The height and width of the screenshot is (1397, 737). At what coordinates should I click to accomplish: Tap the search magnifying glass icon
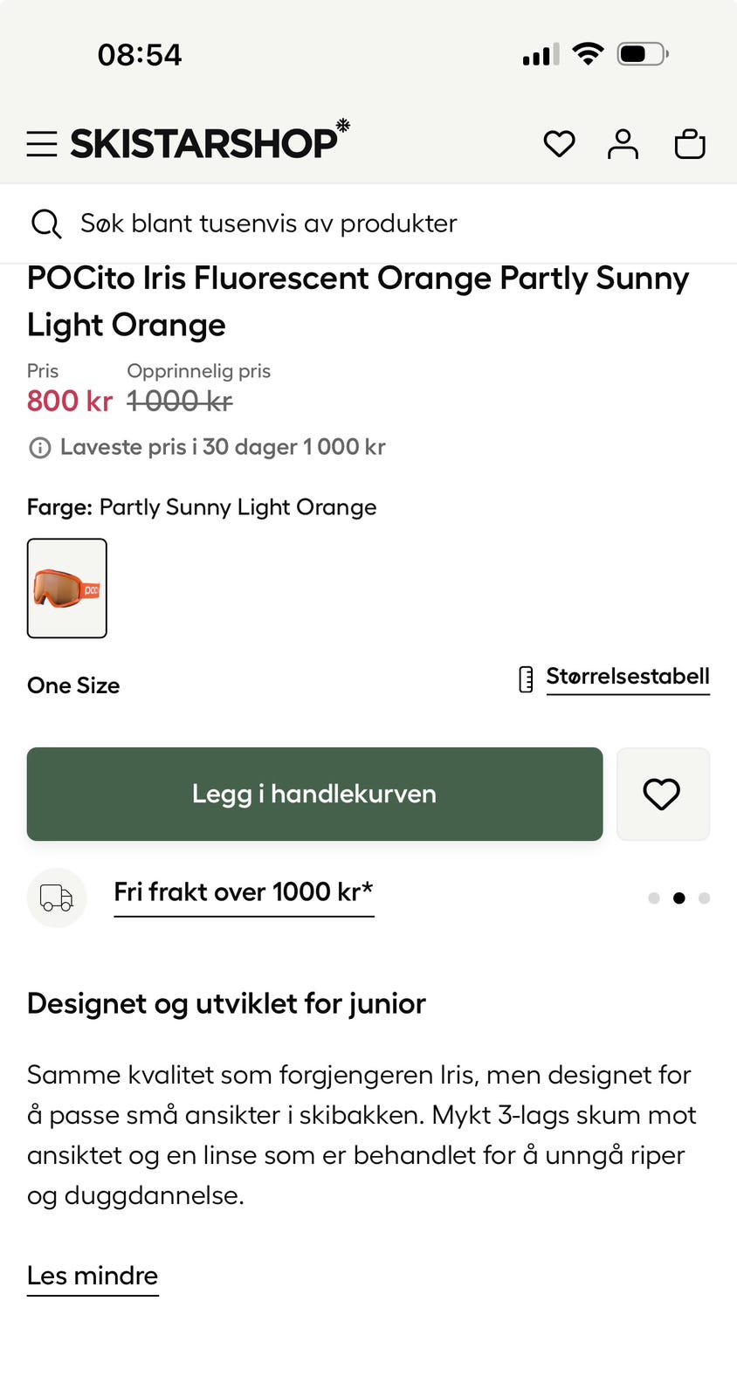46,224
